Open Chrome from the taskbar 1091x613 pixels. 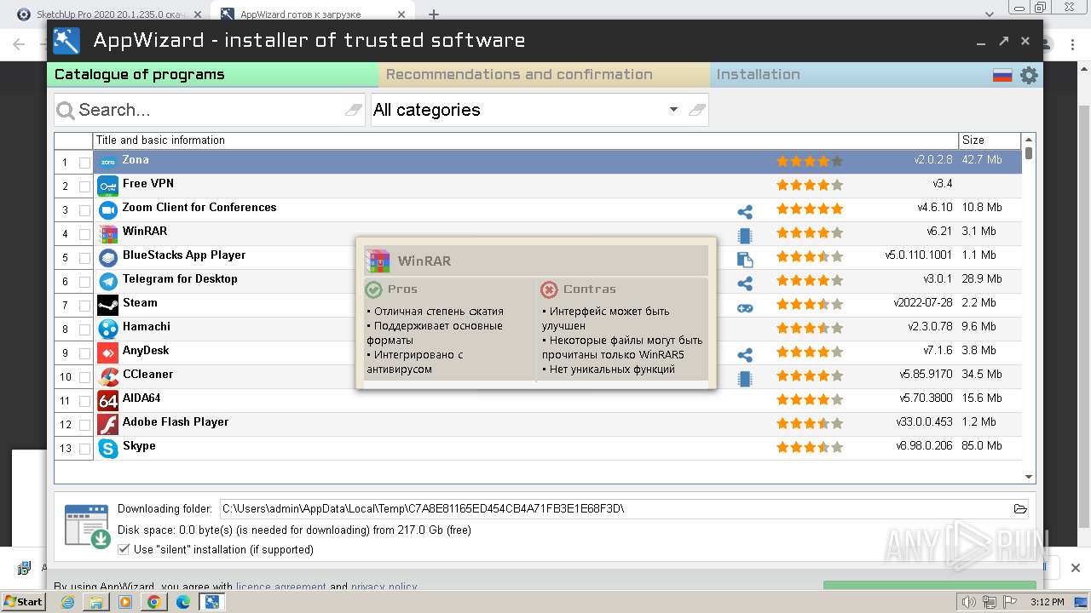(x=153, y=602)
